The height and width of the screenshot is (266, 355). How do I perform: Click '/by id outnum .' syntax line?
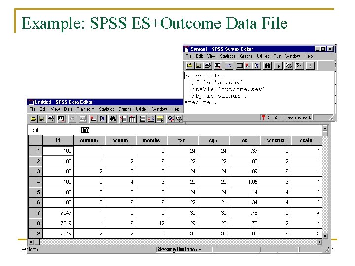pyautogui.click(x=219, y=96)
